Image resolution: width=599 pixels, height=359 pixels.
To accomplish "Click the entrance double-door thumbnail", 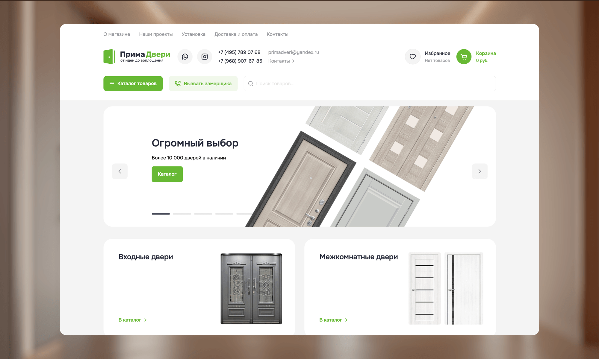I will click(x=251, y=289).
